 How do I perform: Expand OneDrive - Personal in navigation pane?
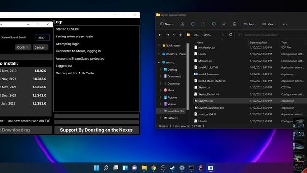[159, 54]
